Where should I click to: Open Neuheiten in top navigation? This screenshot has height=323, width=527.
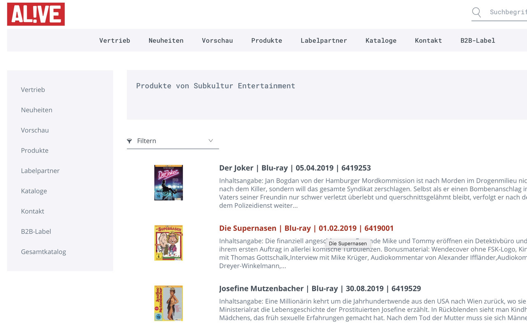click(x=166, y=40)
